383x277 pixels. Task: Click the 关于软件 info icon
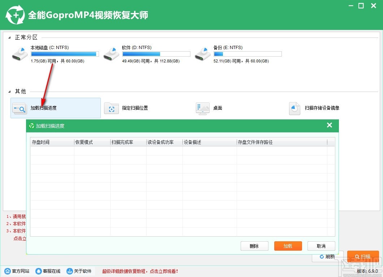pos(70,271)
